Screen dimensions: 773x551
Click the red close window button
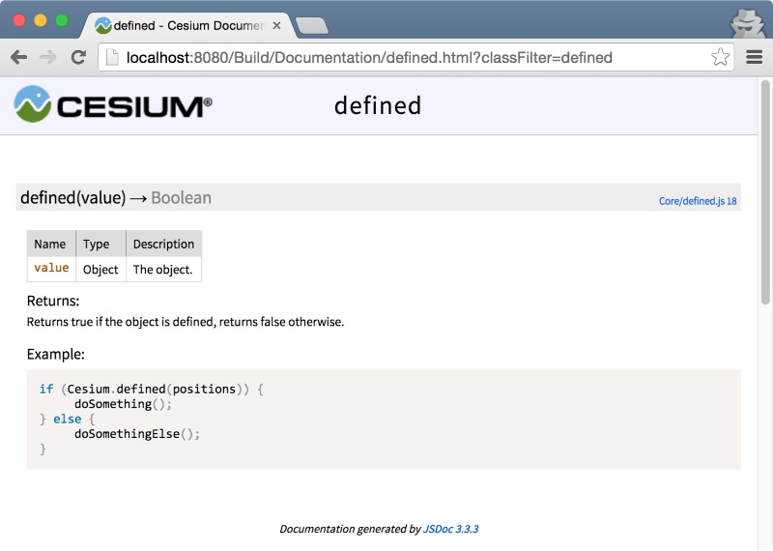coord(19,20)
